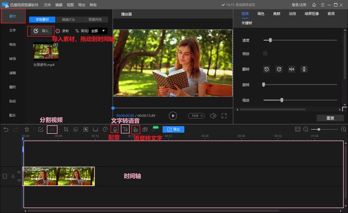Enable the 倒放 reverse playback checkbox
This screenshot has height=213, width=348.
[265, 53]
